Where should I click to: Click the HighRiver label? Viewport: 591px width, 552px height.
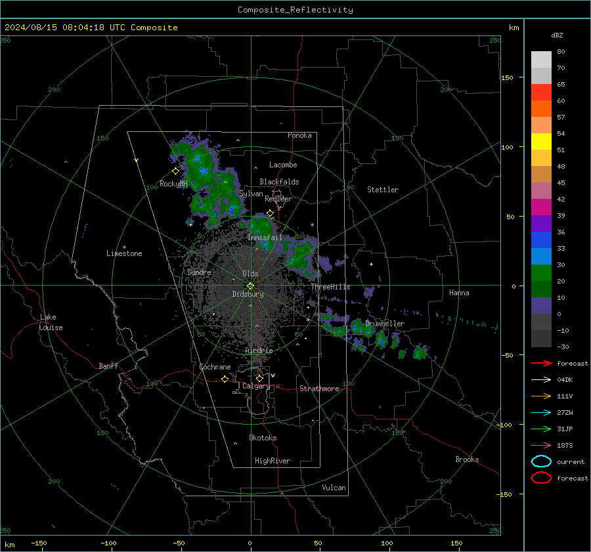[x=273, y=461]
